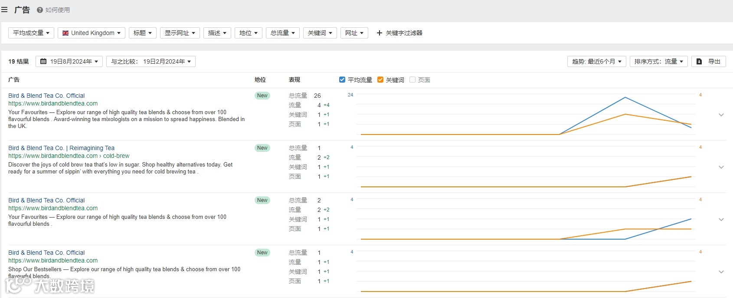Click the 如何使用 help link
This screenshot has height=298, width=733.
57,10
